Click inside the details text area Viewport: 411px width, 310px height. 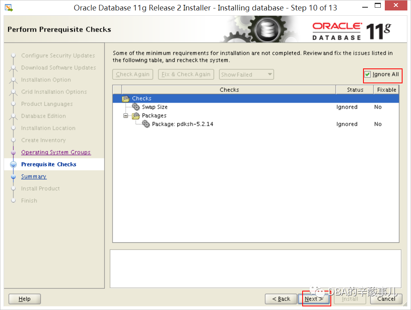255,269
